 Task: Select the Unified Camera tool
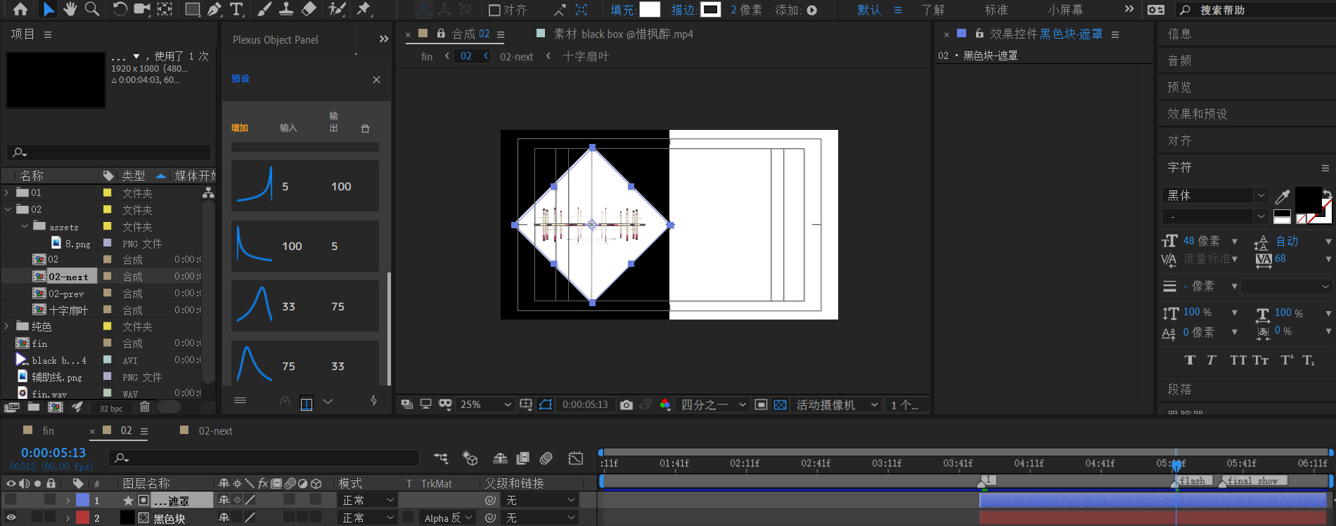click(143, 9)
